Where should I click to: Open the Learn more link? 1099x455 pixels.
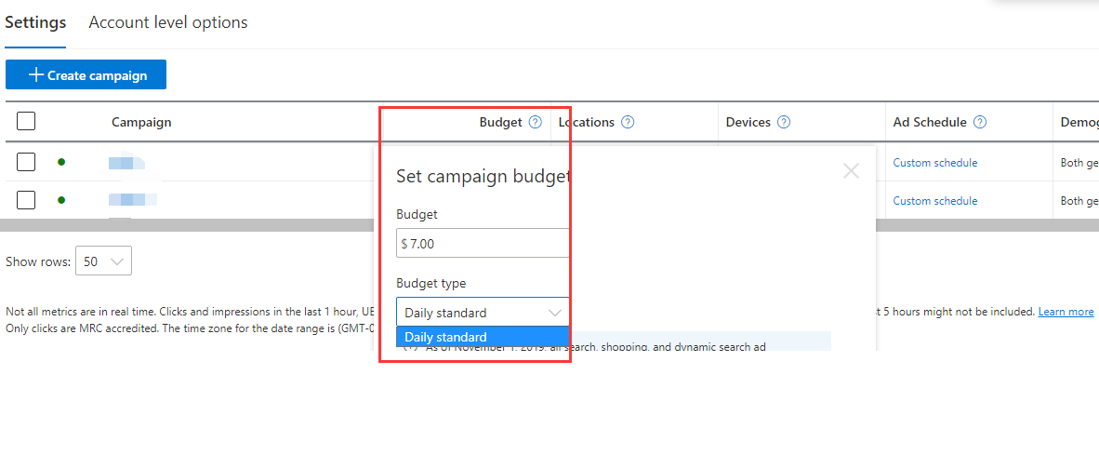tap(1066, 312)
